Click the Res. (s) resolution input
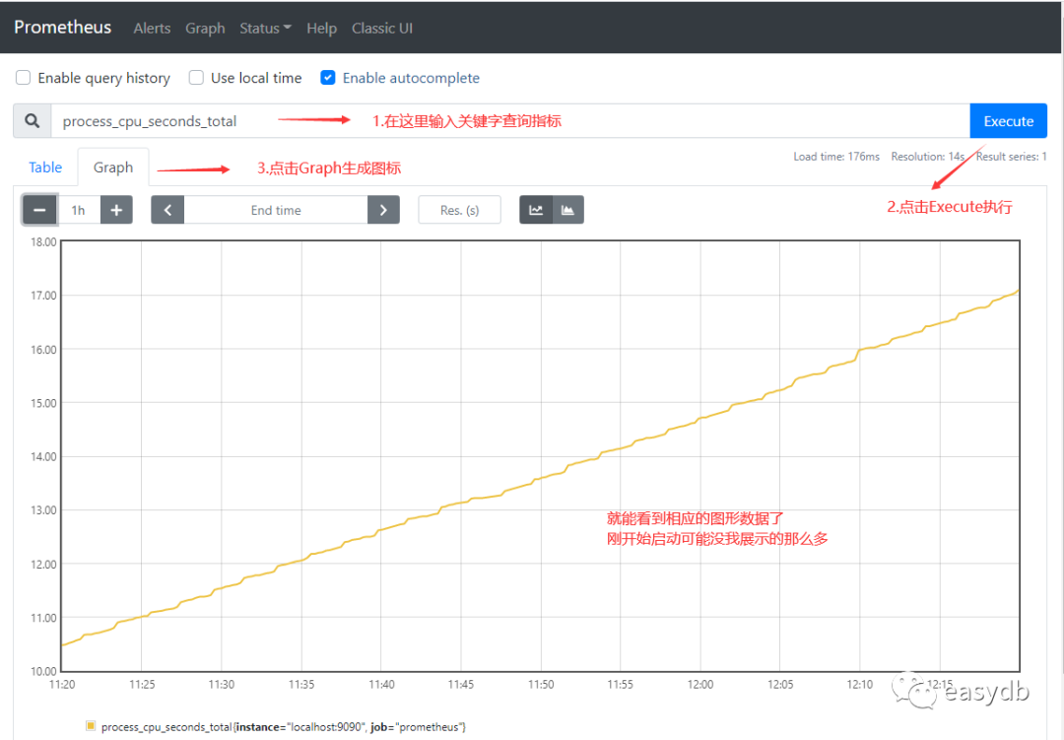Screen dimensions: 1064x740 [x=459, y=210]
